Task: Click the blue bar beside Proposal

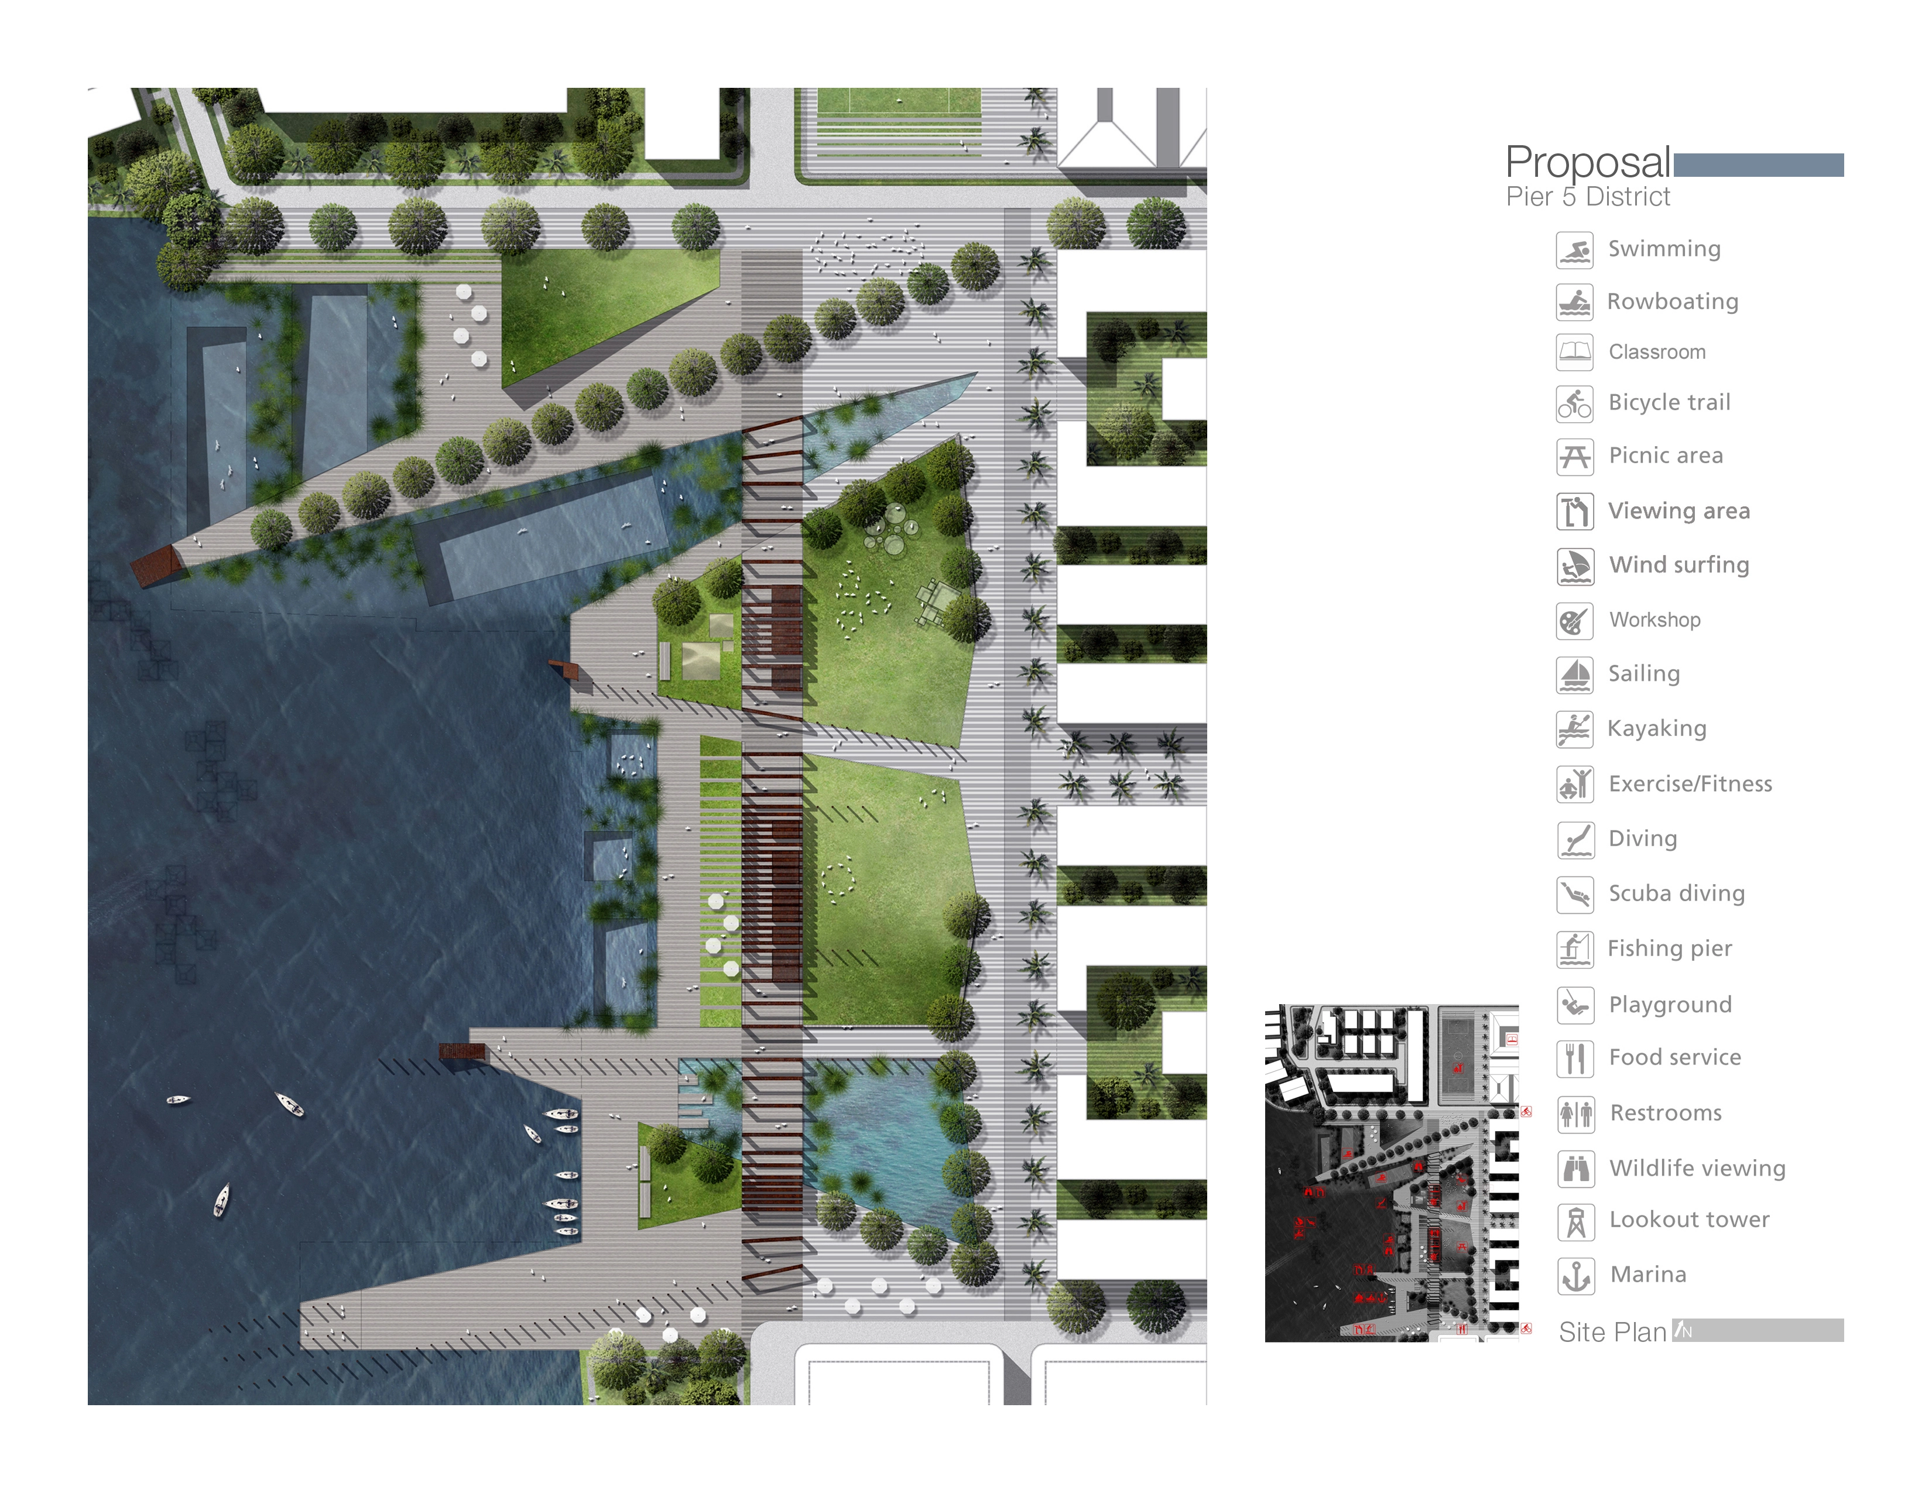Action: point(1759,165)
